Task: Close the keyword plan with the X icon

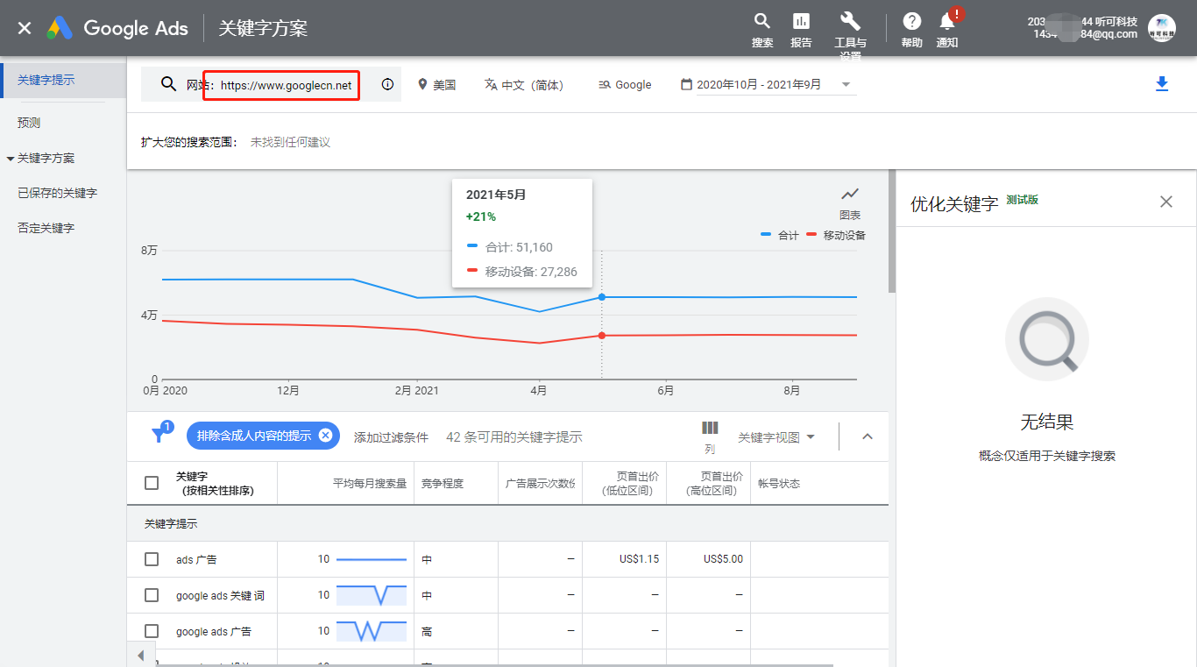Action: pos(25,28)
